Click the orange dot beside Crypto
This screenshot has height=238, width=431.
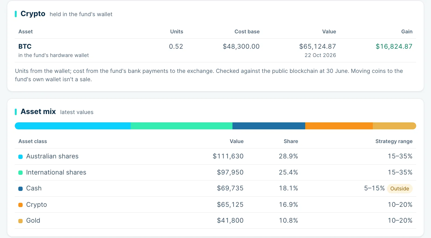[x=20, y=205]
